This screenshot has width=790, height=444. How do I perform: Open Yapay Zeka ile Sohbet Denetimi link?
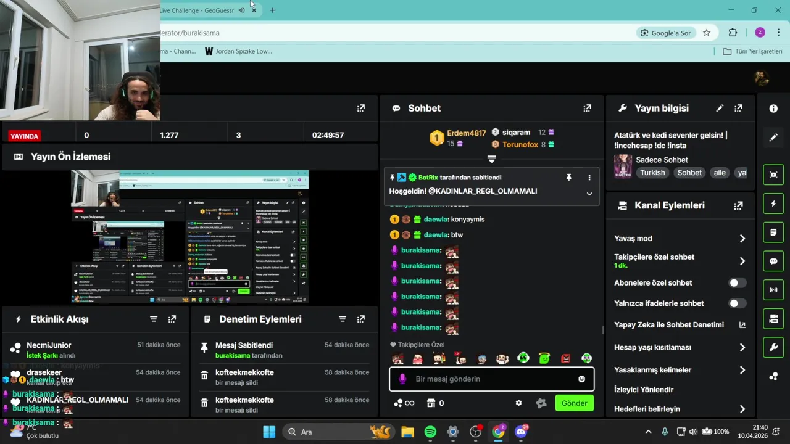pyautogui.click(x=680, y=325)
